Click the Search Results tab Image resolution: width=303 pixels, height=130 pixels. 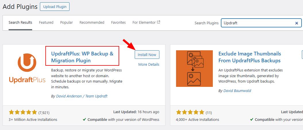[x=20, y=22]
